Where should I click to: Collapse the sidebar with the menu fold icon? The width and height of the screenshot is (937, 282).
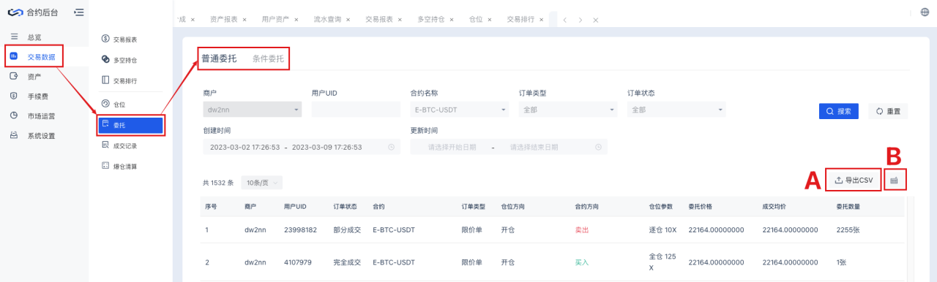point(78,12)
